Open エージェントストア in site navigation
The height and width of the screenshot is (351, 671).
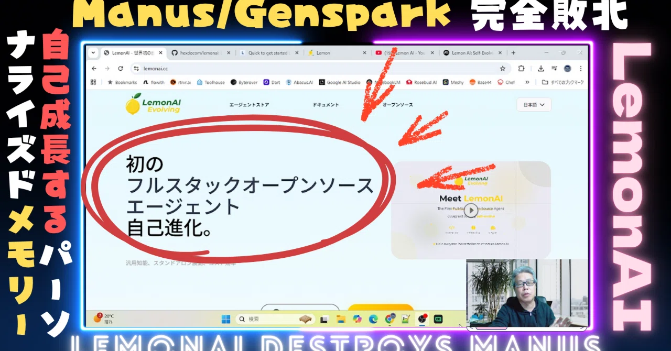[x=249, y=105]
